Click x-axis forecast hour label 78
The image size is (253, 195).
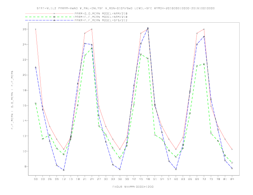pyautogui.click(x=218, y=179)
